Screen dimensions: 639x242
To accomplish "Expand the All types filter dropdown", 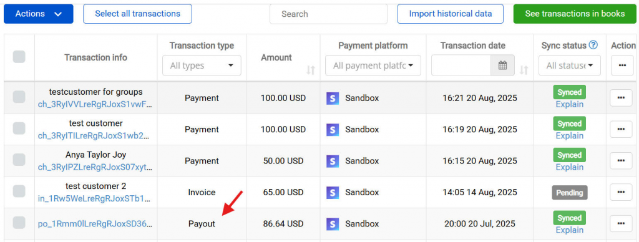I will click(202, 65).
